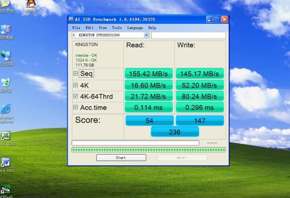Open the My Computer desktop icon
The width and height of the screenshot is (290, 198).
[6, 31]
